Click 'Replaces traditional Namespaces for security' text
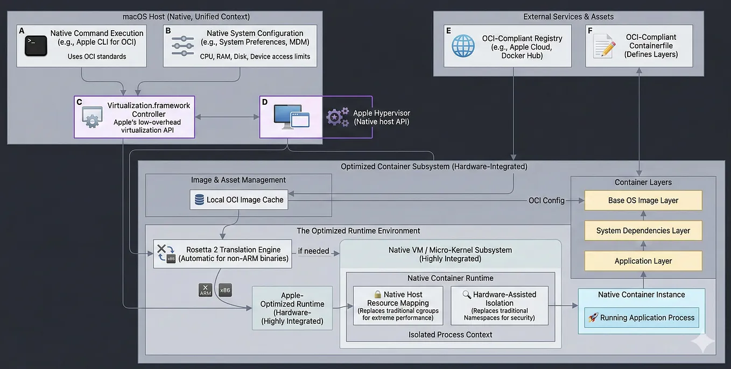 point(500,314)
